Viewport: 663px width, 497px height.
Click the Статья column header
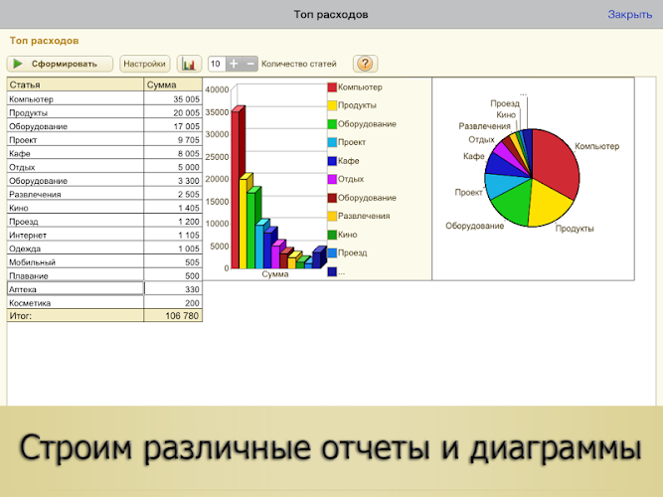[x=76, y=84]
